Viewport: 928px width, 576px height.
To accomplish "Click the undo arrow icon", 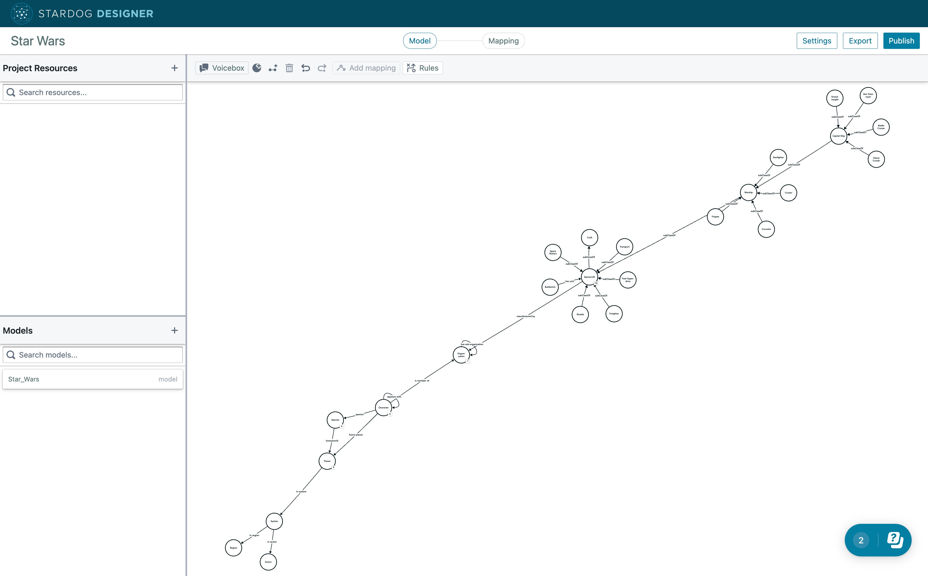I will [x=306, y=68].
